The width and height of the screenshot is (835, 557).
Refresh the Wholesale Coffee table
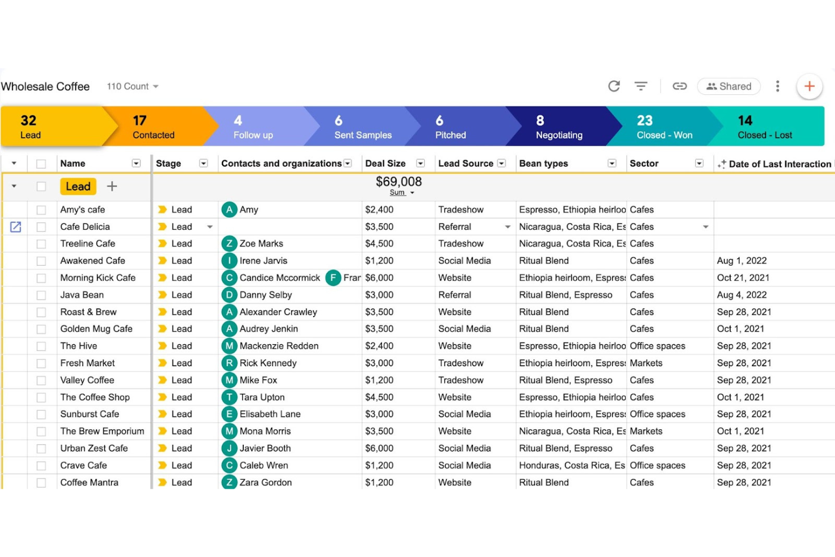click(613, 86)
